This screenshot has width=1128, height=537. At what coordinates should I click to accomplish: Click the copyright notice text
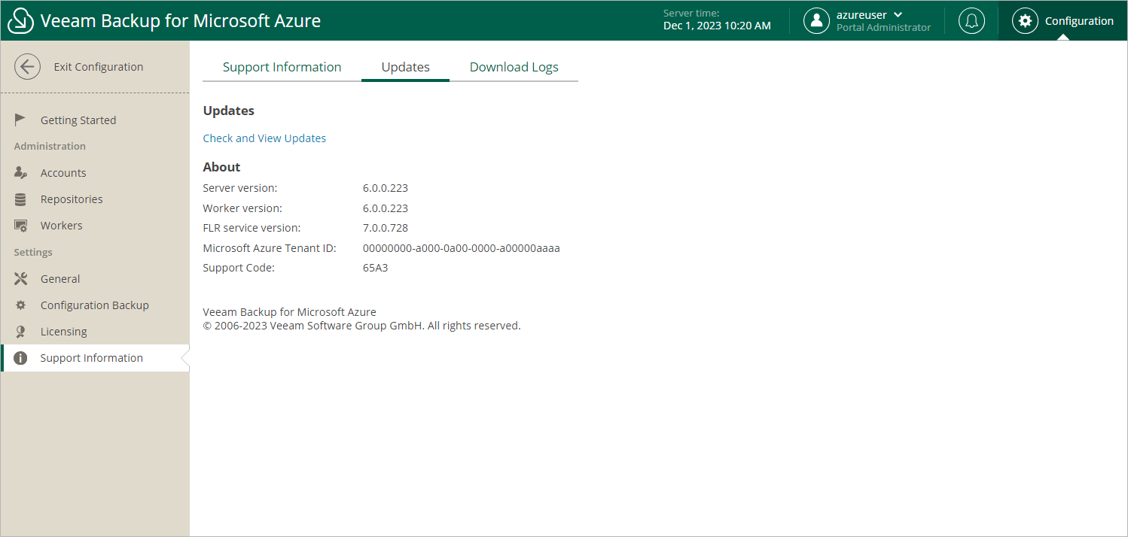(362, 326)
